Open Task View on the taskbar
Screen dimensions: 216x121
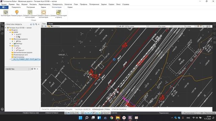pos(93,118)
